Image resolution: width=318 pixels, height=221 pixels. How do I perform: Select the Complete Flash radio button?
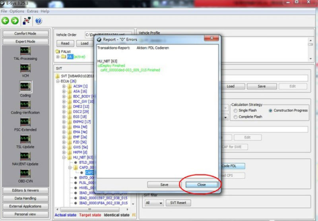tap(235, 117)
